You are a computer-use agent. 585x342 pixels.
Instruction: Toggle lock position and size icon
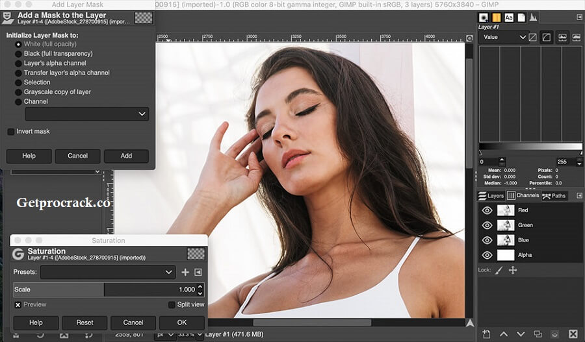pyautogui.click(x=513, y=270)
